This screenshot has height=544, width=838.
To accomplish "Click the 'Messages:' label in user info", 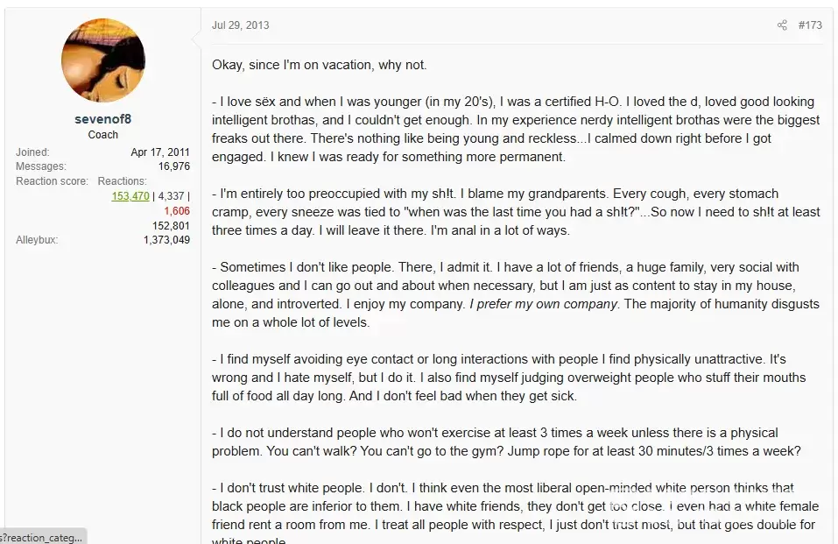I will tap(41, 166).
